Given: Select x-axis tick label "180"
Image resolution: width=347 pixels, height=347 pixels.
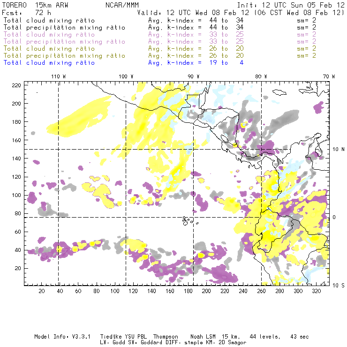Looking at the screenshot, I should pos(188,291).
